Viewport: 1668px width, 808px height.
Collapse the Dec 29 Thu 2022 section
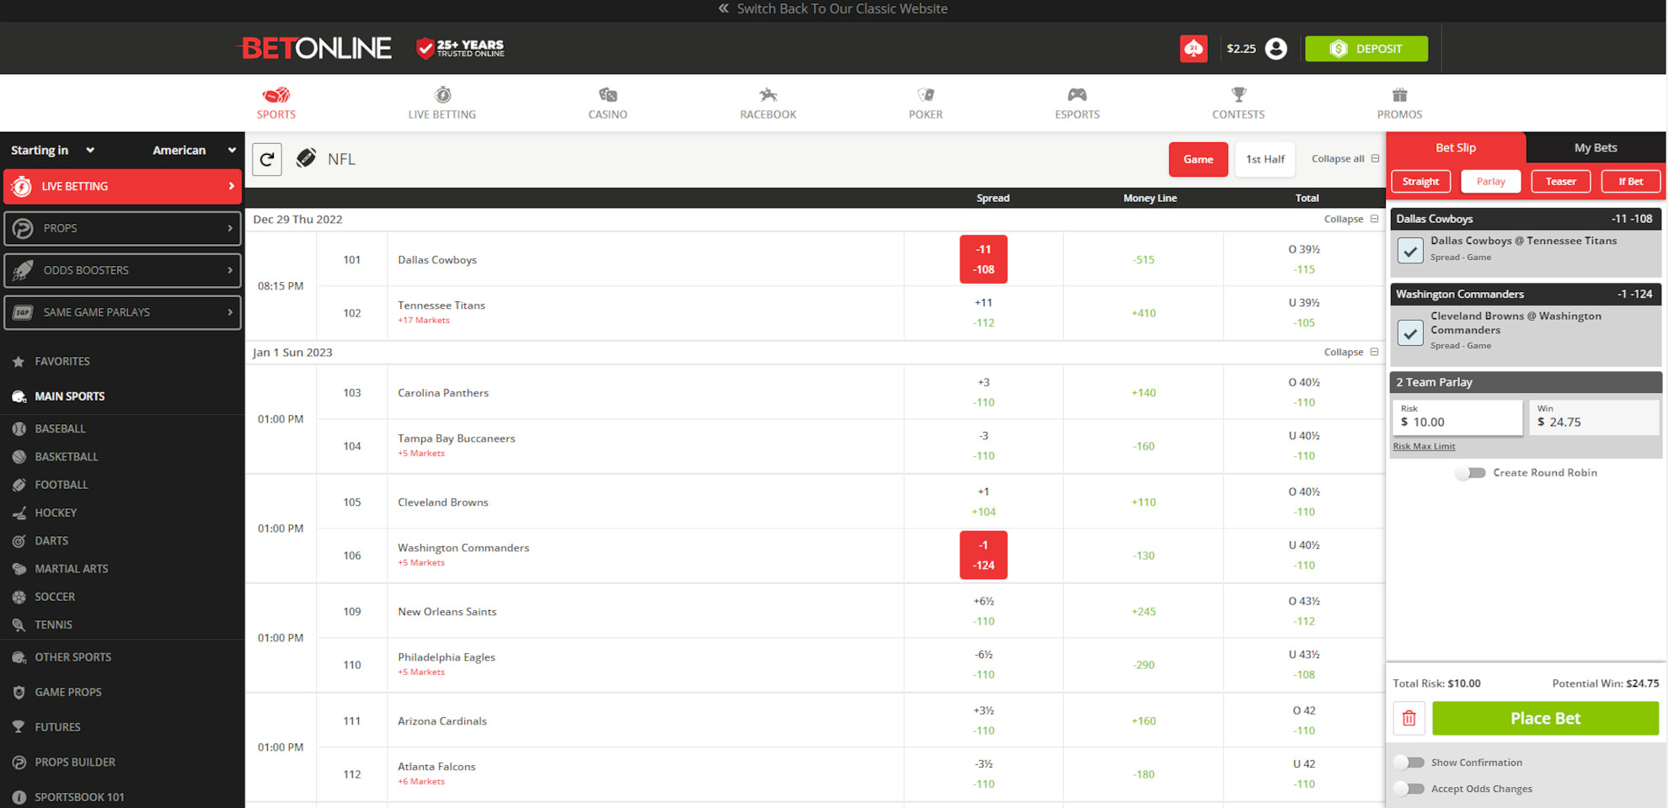[1351, 219]
